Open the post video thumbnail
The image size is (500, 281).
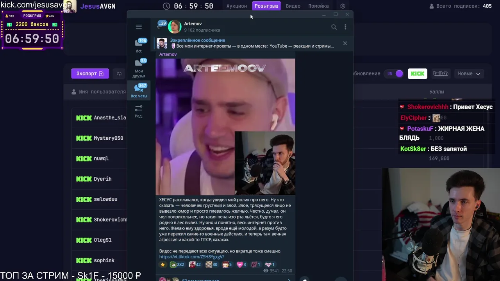coord(225,126)
